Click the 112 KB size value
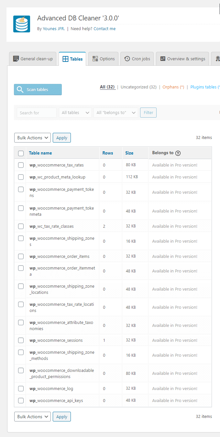Screen dimensions: 220x437 (x=132, y=177)
